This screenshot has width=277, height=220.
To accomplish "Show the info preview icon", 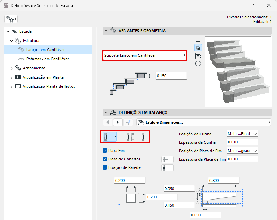I will coord(198,63).
